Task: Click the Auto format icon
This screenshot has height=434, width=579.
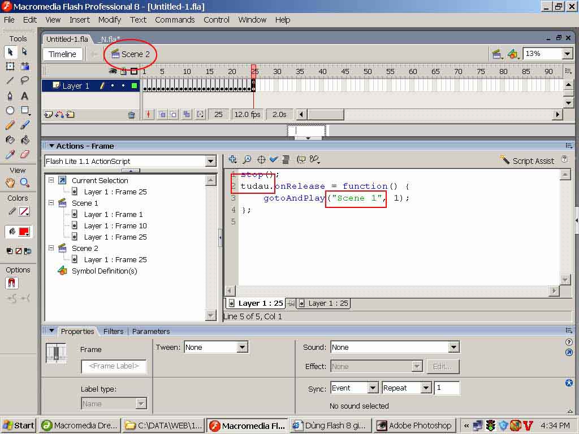Action: (x=286, y=159)
